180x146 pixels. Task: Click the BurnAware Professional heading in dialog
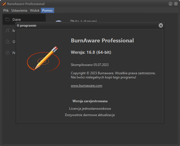tap(102, 40)
